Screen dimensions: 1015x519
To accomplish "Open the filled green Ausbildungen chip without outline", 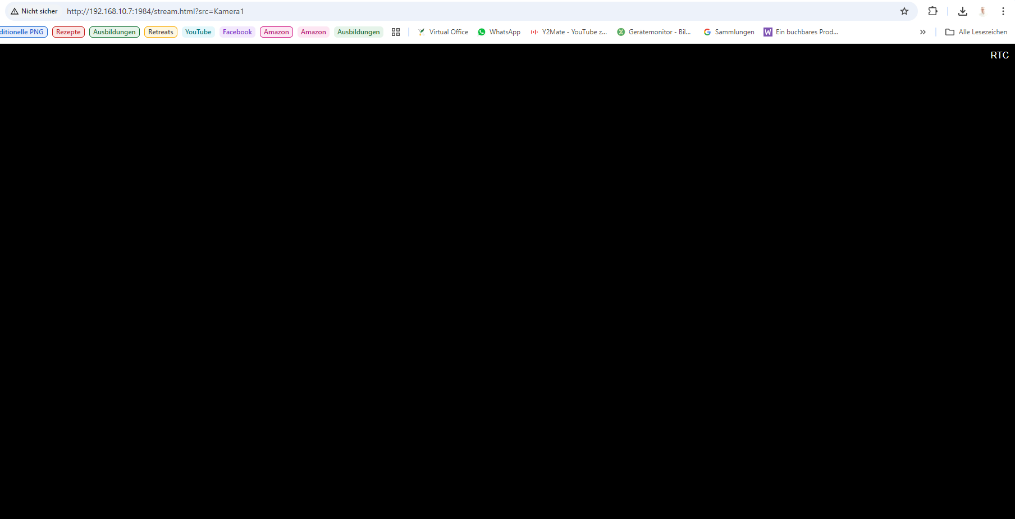I will point(359,32).
